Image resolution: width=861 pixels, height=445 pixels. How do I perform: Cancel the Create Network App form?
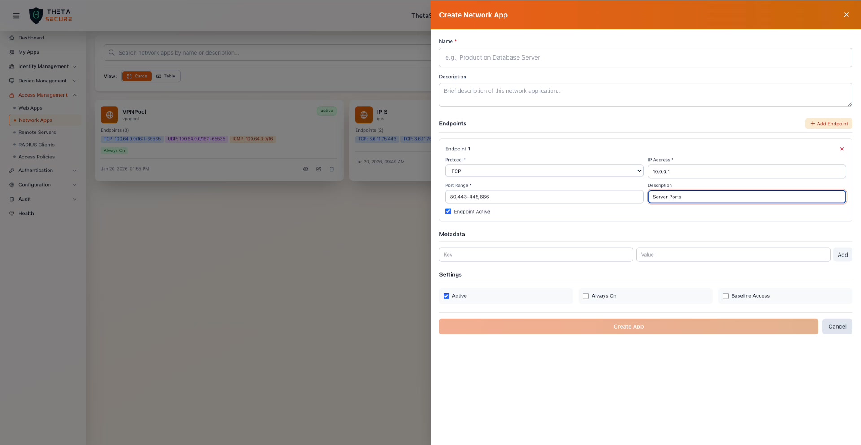[837, 326]
